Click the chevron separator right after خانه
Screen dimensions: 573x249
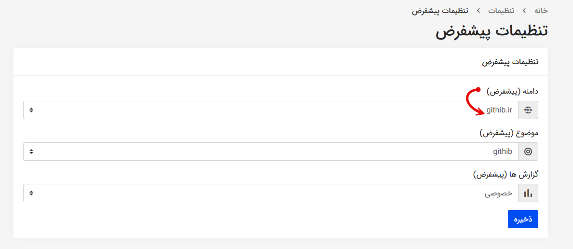click(x=523, y=11)
